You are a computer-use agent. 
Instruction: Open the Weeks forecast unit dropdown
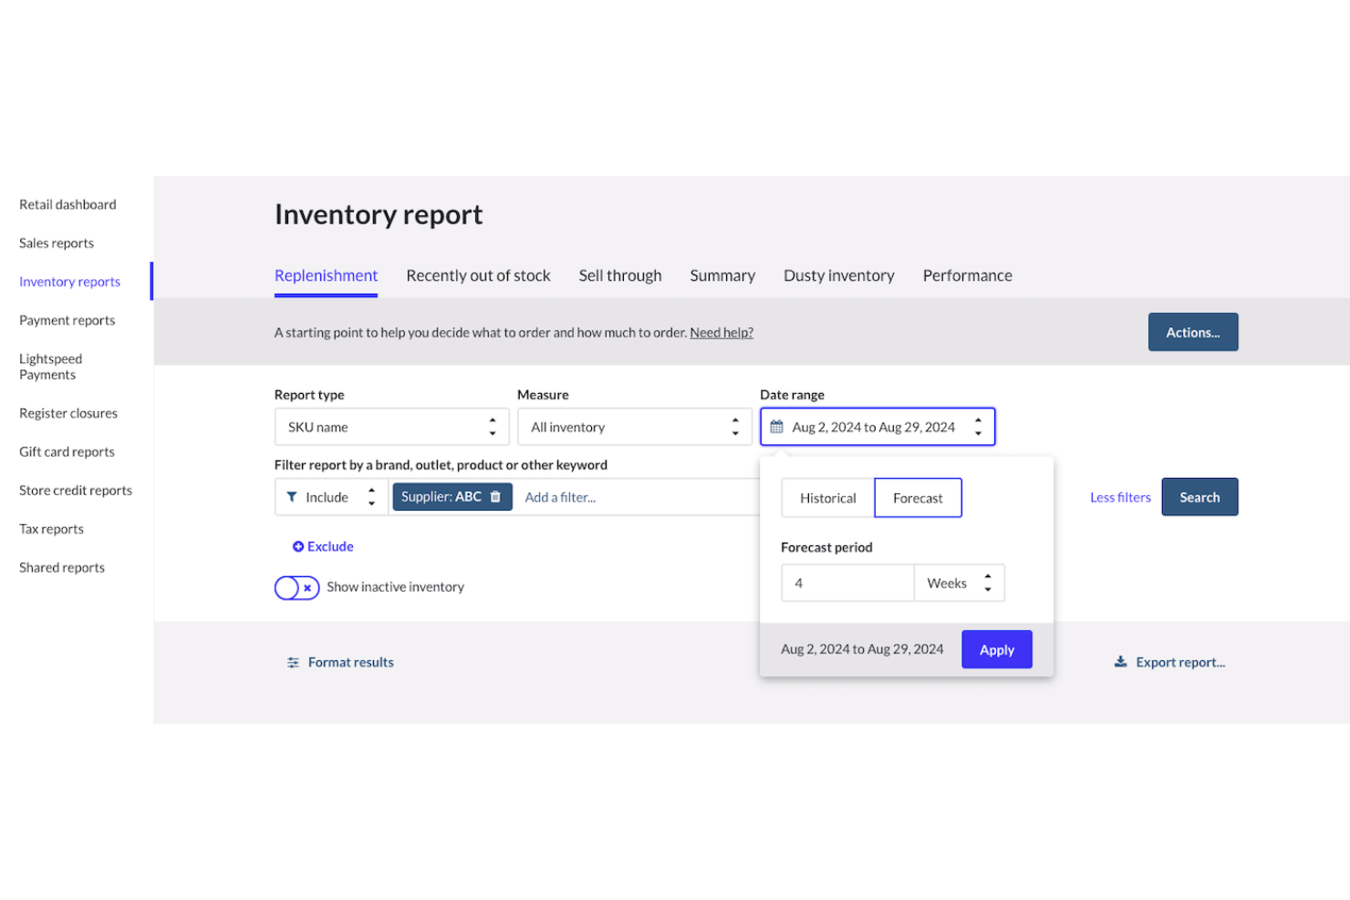959,584
